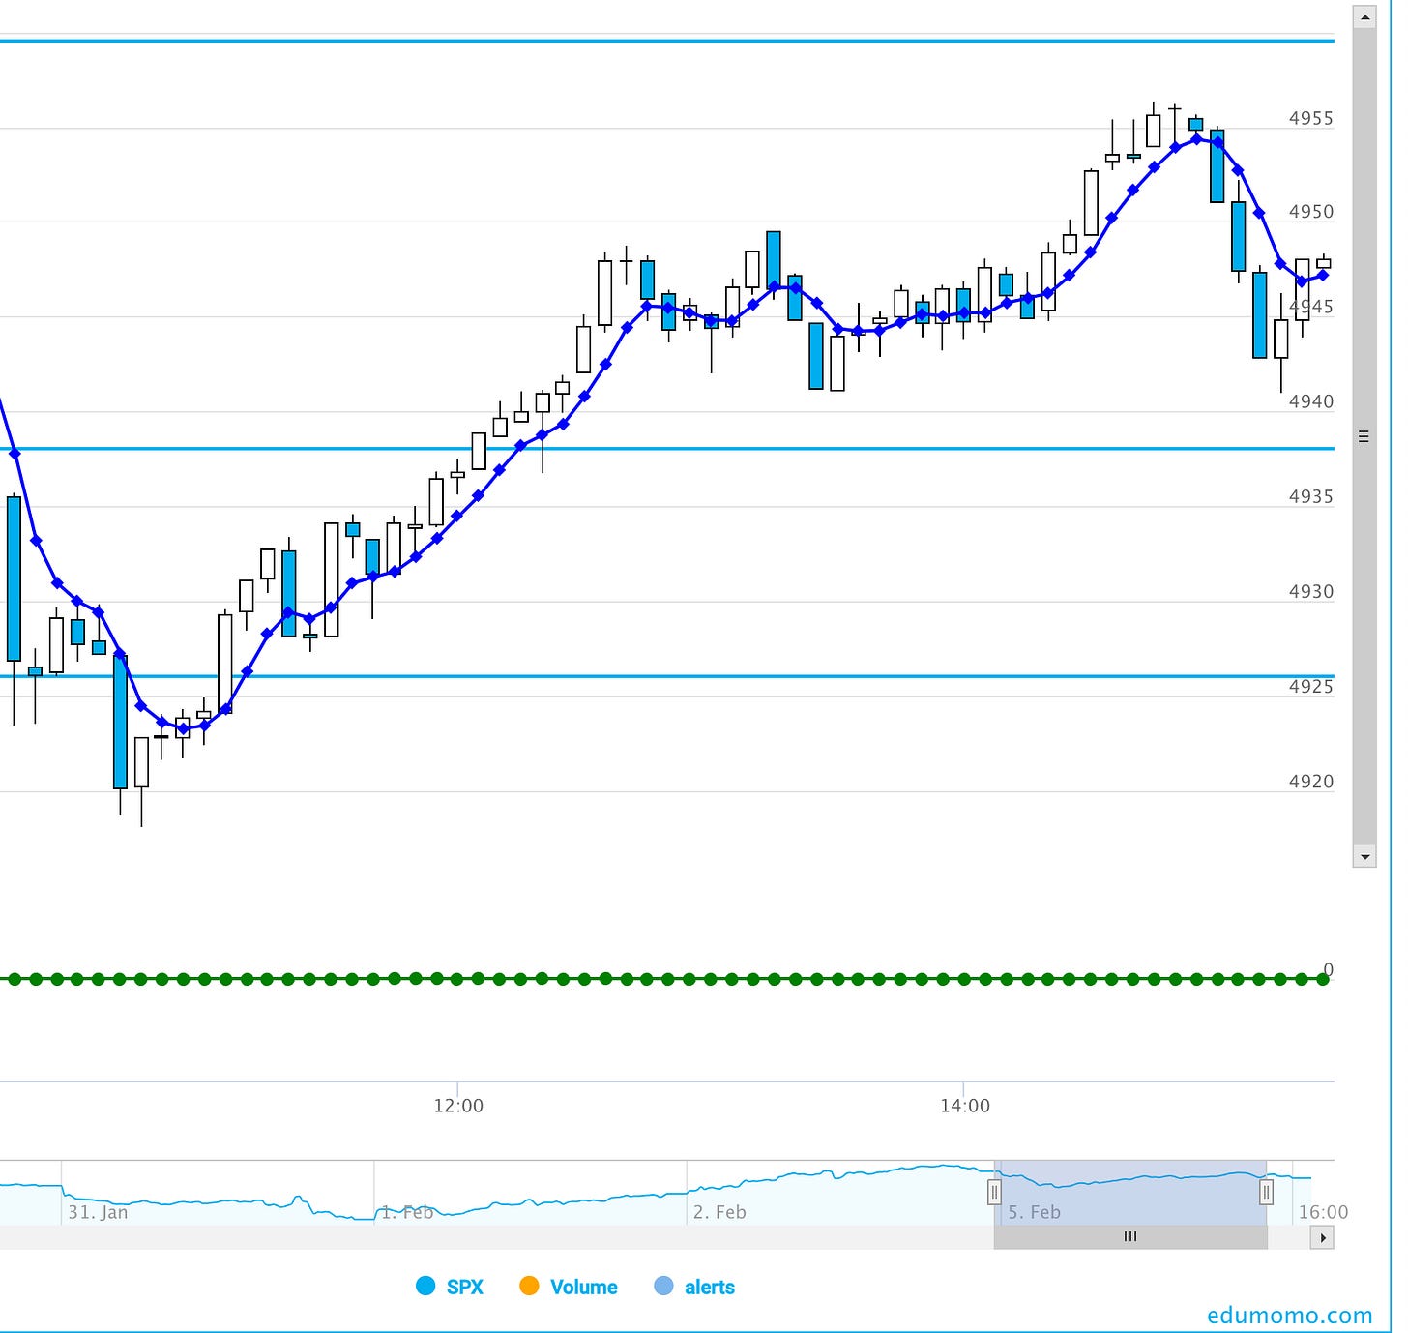Click the navigator right scroll arrow
The width and height of the screenshot is (1408, 1333).
tap(1322, 1237)
